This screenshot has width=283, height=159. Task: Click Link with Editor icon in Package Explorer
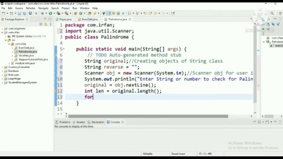point(46,24)
